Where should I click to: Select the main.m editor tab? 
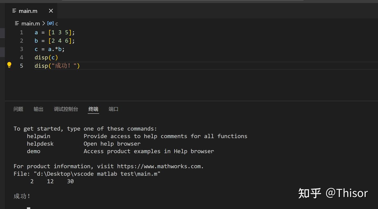[x=28, y=11]
